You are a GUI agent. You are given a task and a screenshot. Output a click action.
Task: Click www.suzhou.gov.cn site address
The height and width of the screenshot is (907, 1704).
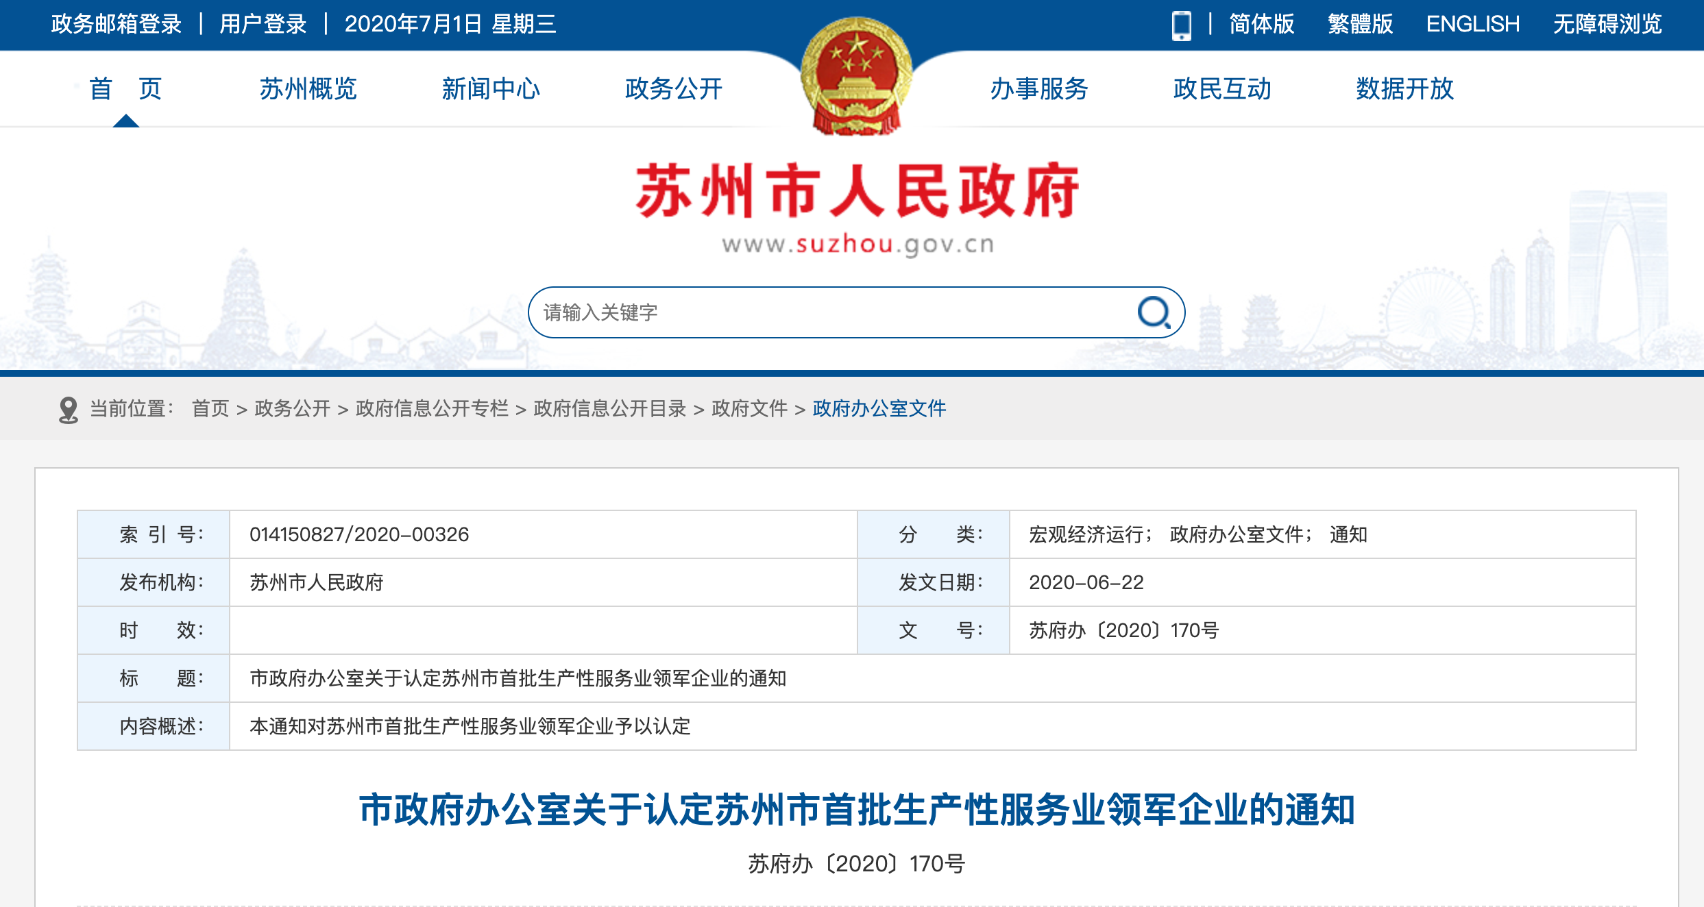coord(857,244)
